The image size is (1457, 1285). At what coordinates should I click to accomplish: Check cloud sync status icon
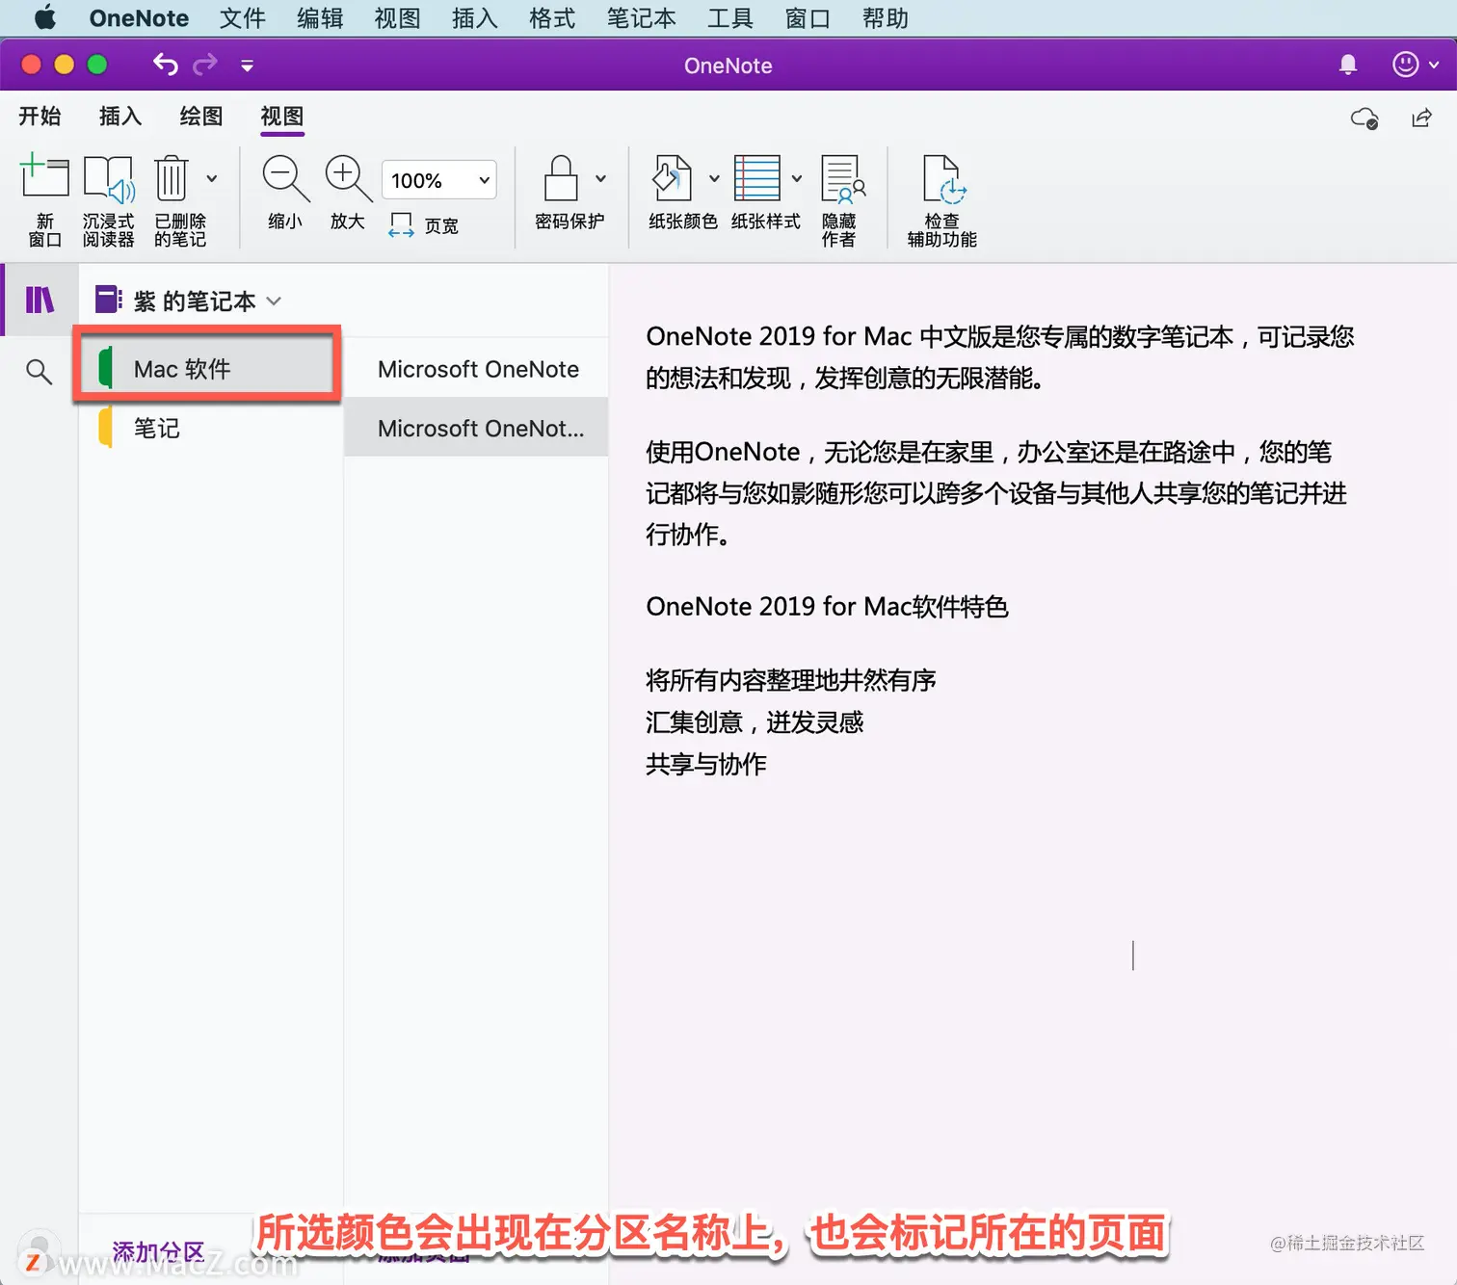(x=1364, y=118)
